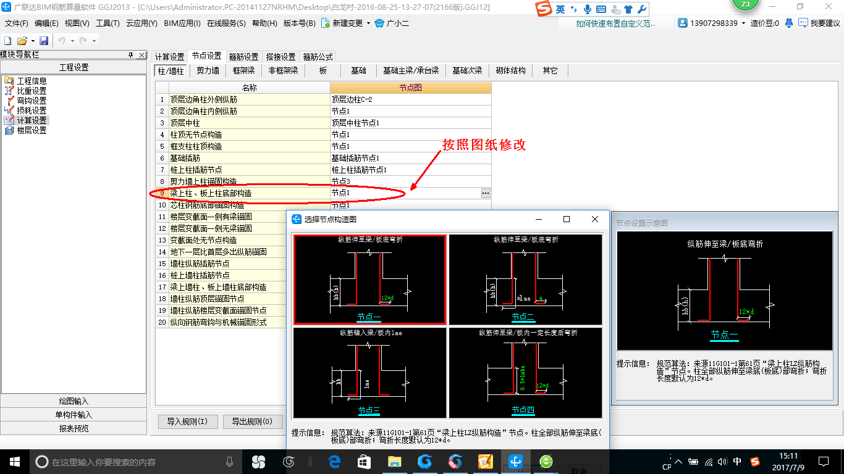
Task: Click the taskbar search box
Action: (x=136, y=461)
